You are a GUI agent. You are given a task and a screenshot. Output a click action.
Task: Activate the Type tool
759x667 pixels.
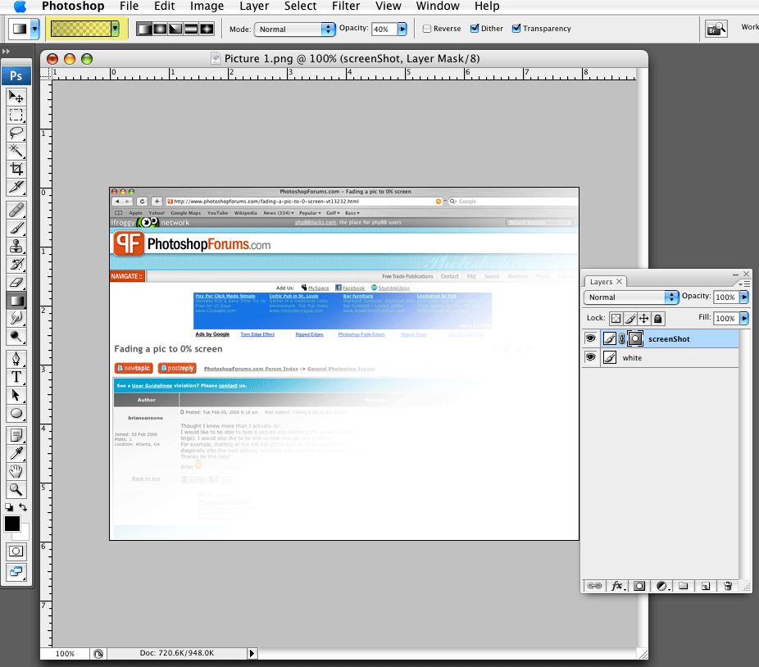coord(16,377)
